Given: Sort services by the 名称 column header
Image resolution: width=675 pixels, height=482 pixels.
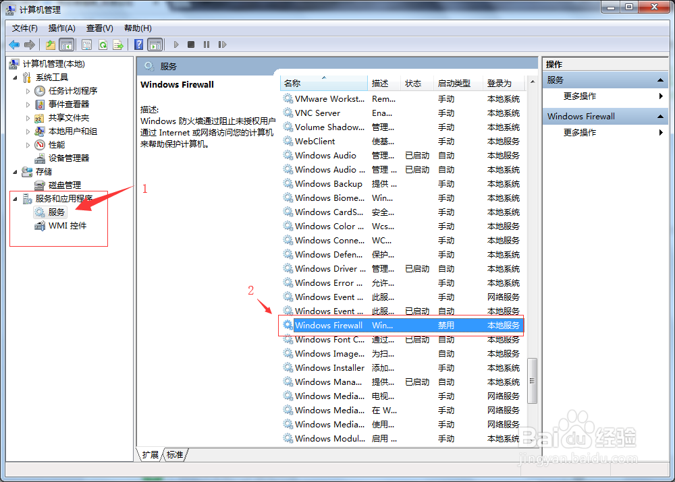Looking at the screenshot, I should [324, 84].
